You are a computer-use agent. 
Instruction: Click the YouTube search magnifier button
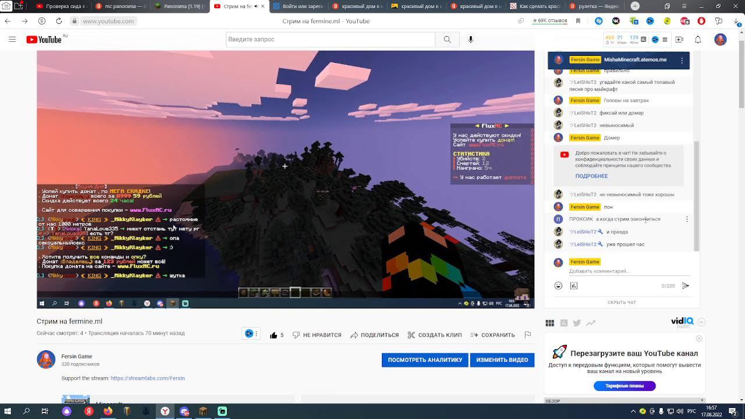tap(447, 40)
